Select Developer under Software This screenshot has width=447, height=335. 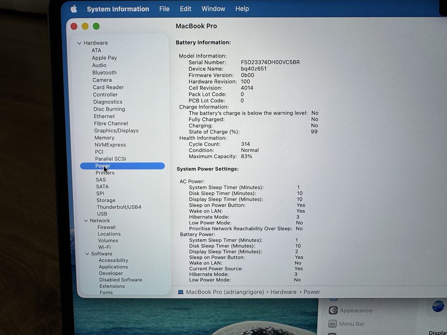pyautogui.click(x=111, y=273)
